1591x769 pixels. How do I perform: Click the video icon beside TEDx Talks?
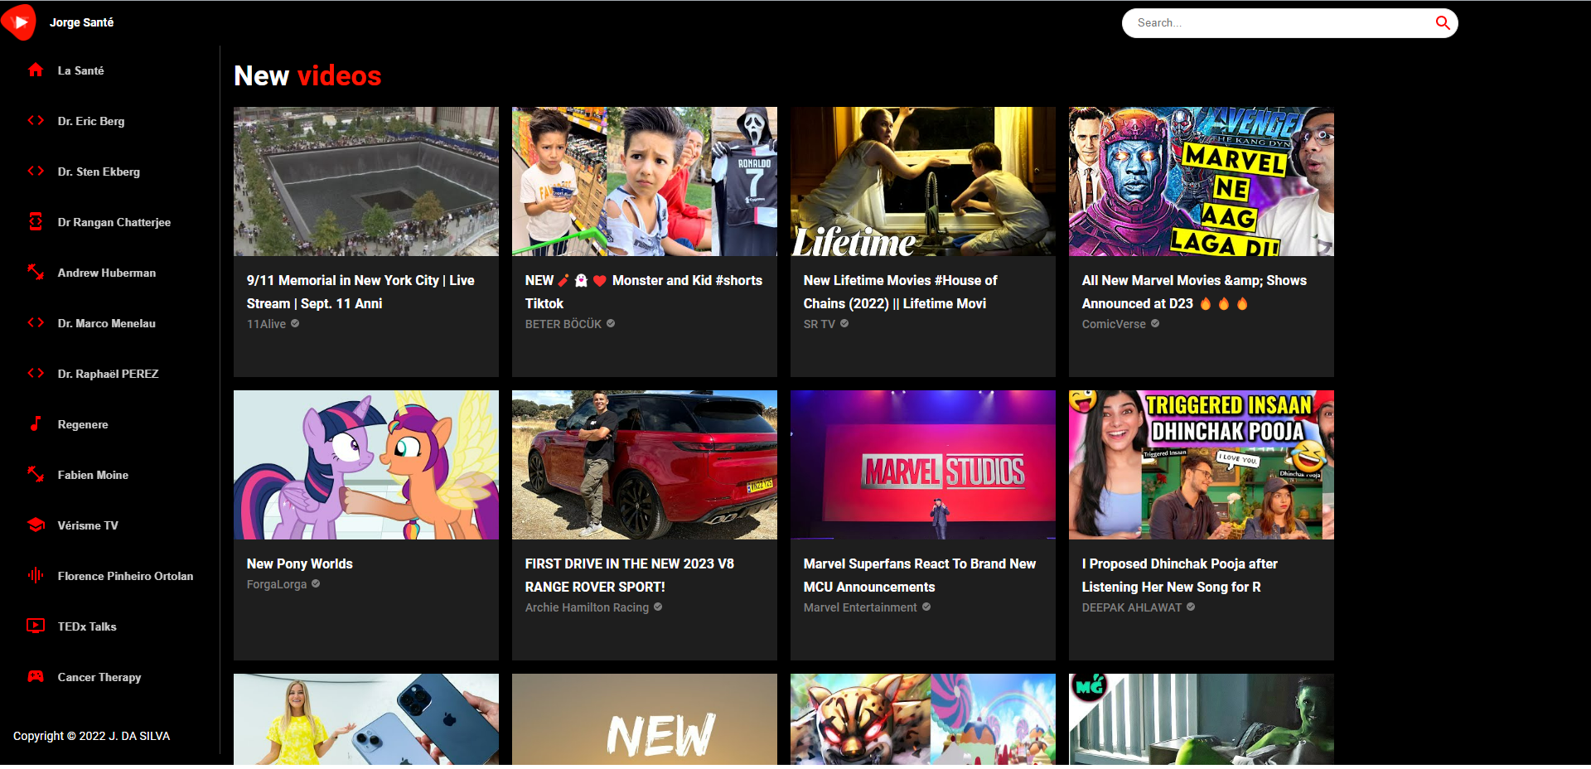click(36, 626)
